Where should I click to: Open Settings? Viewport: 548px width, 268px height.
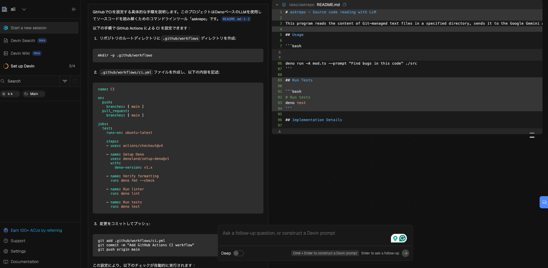click(18, 251)
